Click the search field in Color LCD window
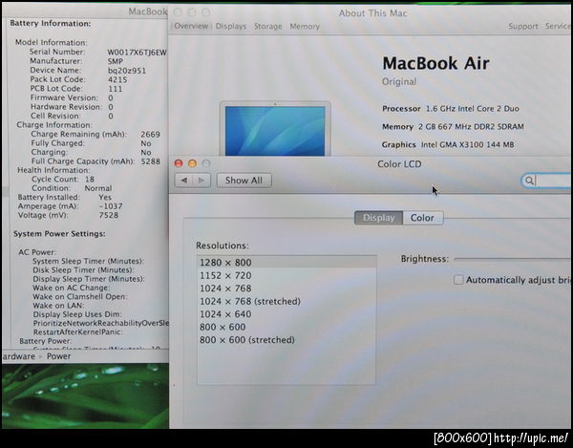 545,181
